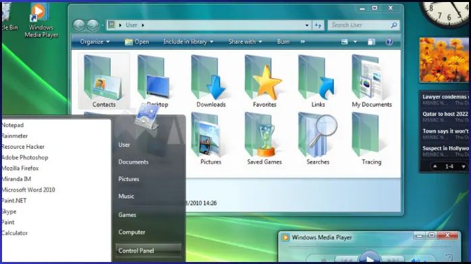
Task: Open the view options dropdown arrow
Action: pos(355,42)
